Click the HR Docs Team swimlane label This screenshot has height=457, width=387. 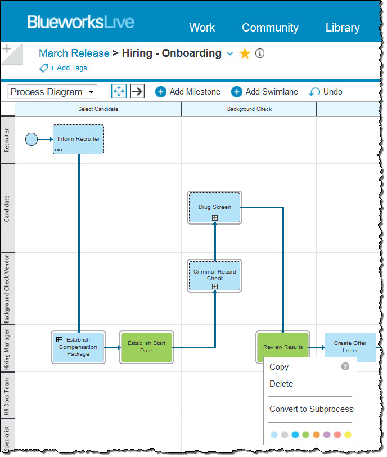point(7,396)
